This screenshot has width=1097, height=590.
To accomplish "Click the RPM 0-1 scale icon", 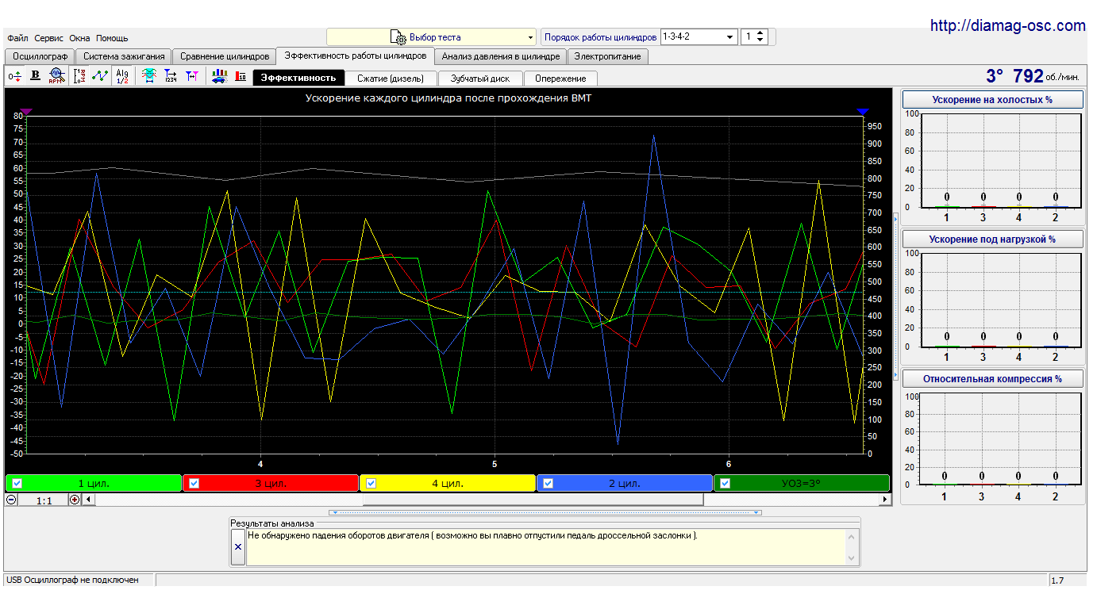I will coord(79,76).
